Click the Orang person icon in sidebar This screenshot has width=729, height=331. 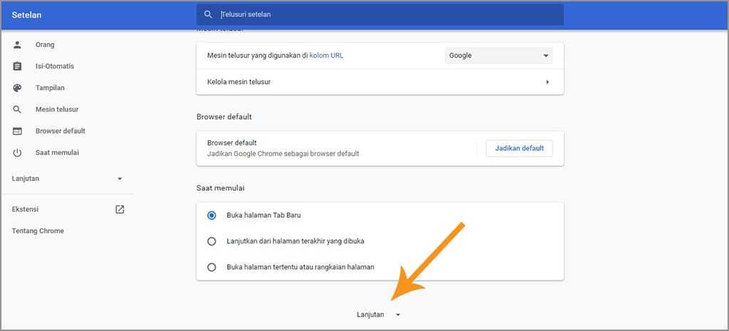click(x=18, y=45)
